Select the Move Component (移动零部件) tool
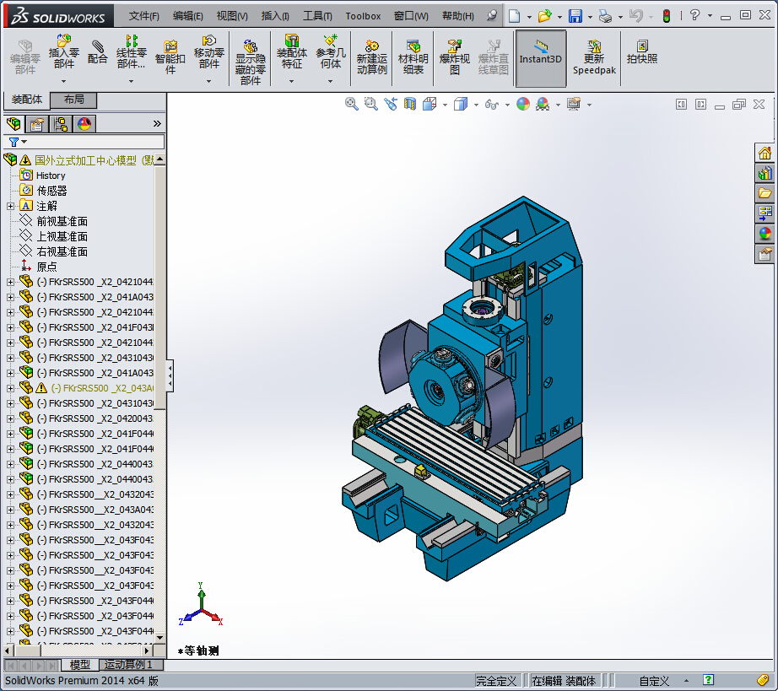 click(209, 52)
